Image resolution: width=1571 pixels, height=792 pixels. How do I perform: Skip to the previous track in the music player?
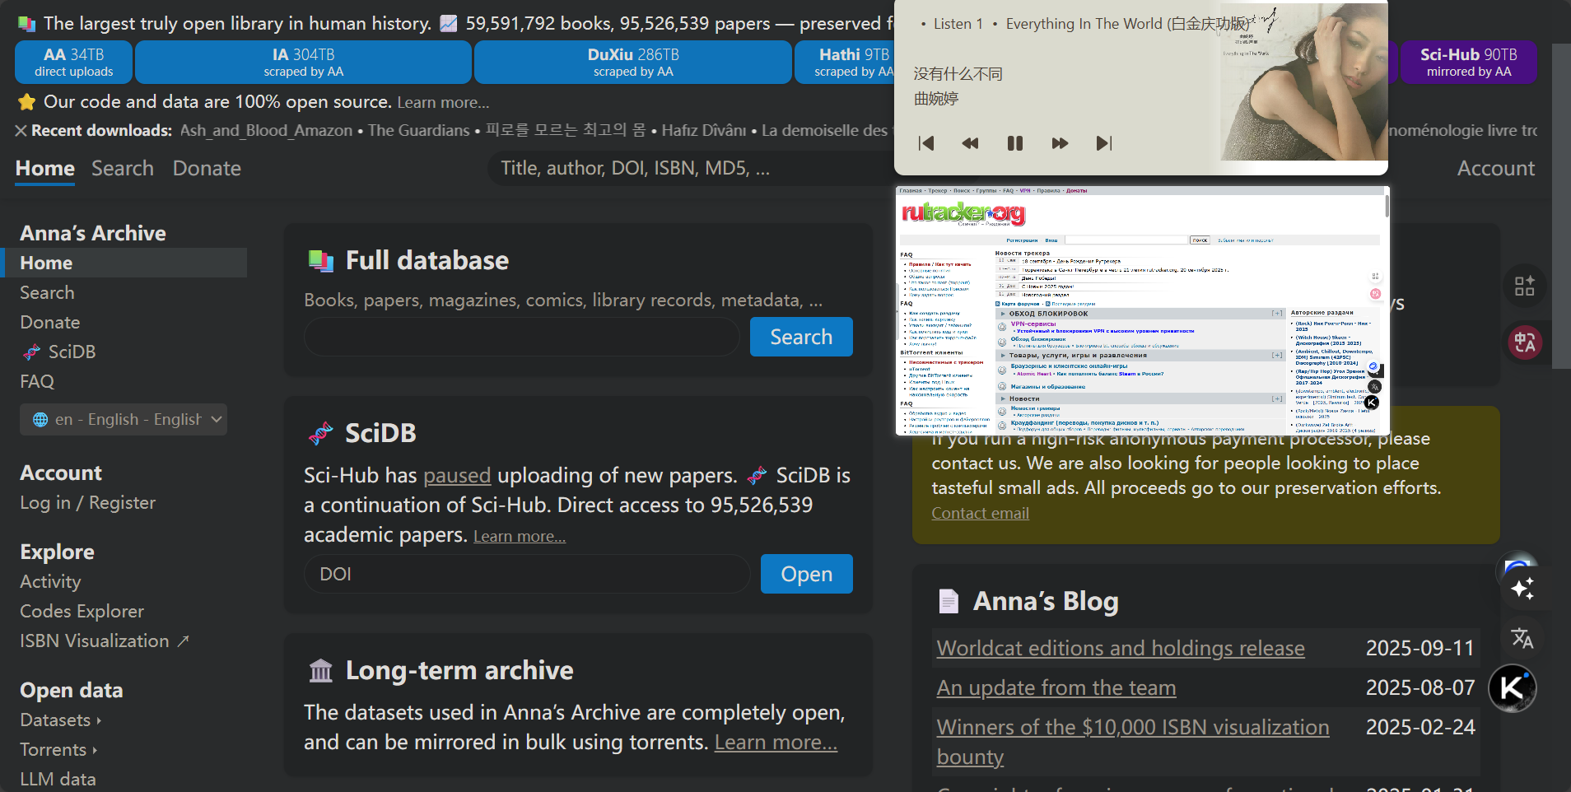click(x=926, y=143)
